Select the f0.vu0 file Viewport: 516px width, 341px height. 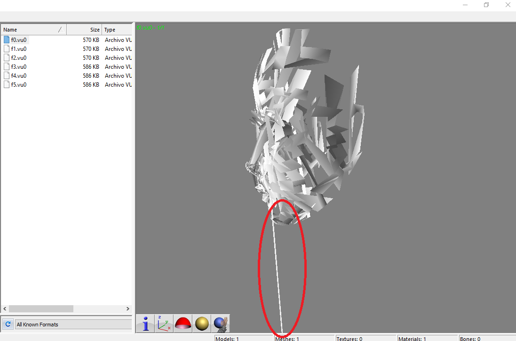(18, 40)
